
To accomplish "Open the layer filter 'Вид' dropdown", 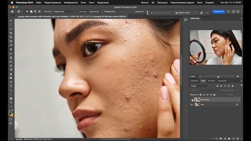I will (x=200, y=86).
